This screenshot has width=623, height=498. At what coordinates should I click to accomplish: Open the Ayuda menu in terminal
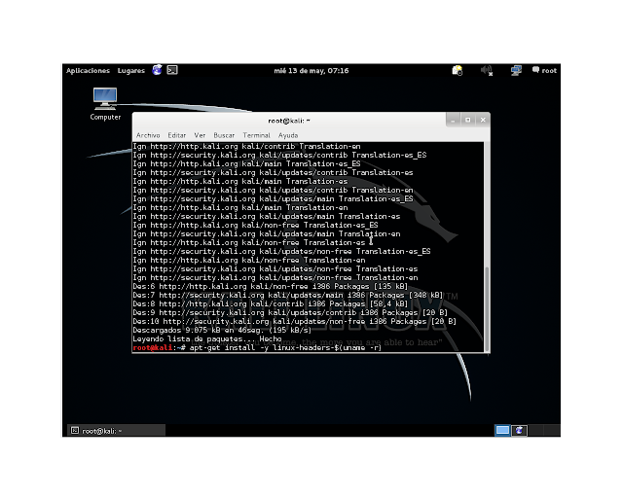point(288,135)
